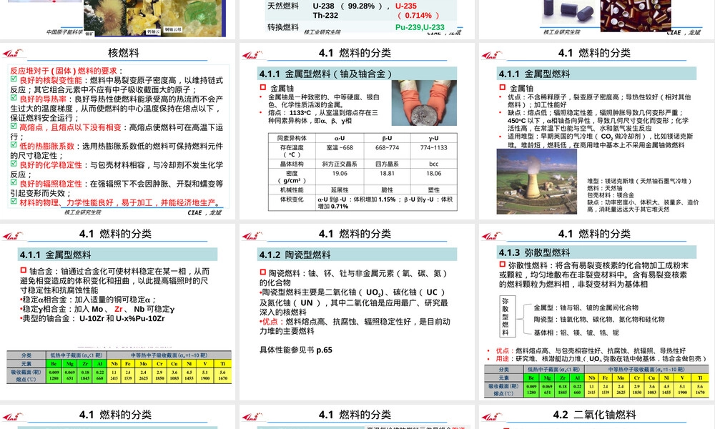Image resolution: width=715 pixels, height=429 pixels.
Task: Click the red text 良好的化学稳定性
Action: tap(51, 164)
